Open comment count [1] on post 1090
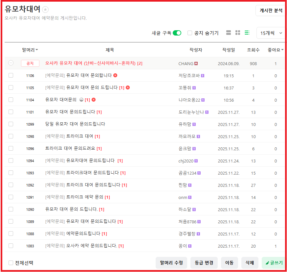This screenshot has height=272, width=287. pos(101,209)
